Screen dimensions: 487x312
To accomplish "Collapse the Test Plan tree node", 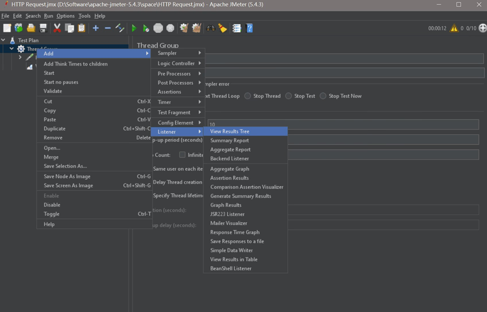I will click(x=4, y=40).
